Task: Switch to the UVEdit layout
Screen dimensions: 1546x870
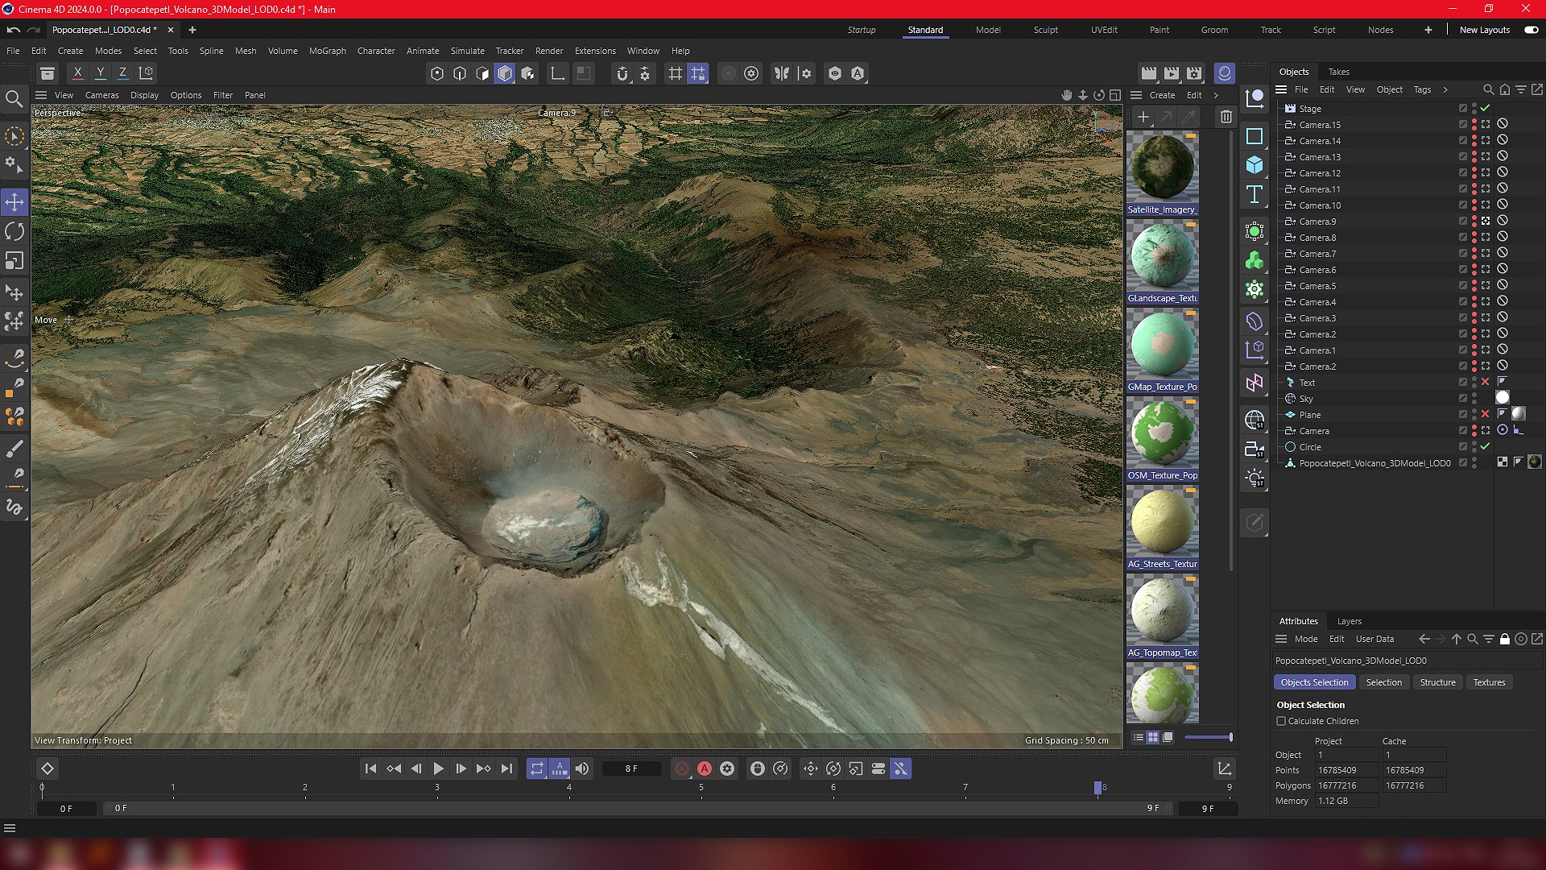Action: click(x=1104, y=30)
